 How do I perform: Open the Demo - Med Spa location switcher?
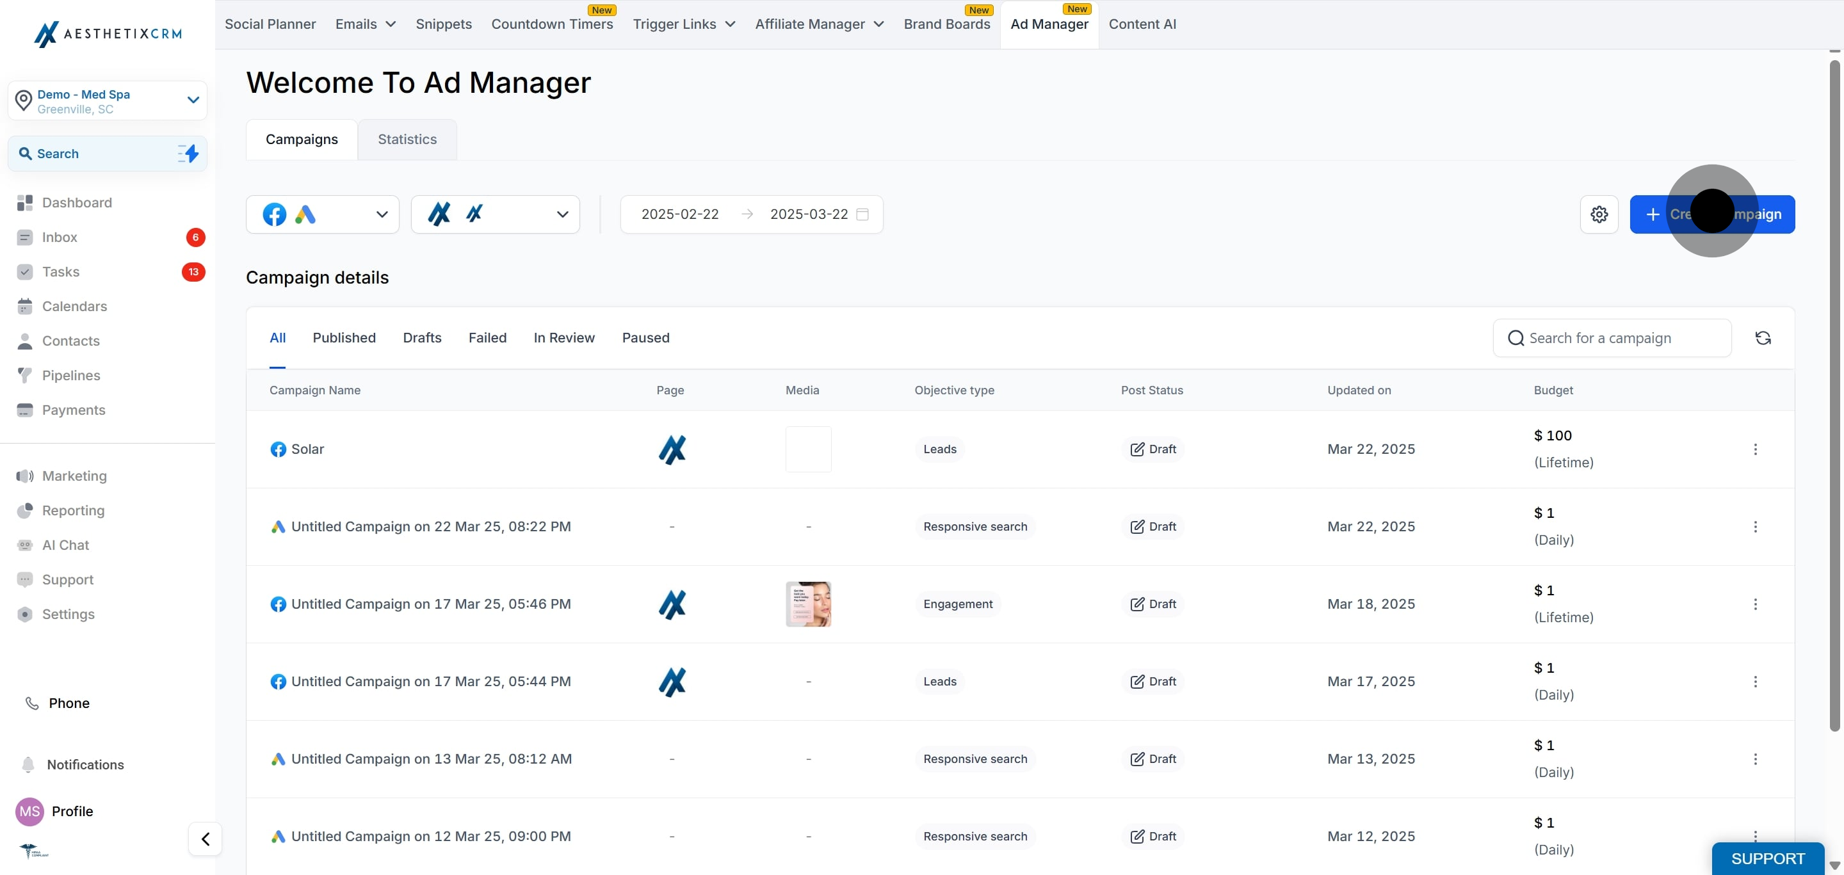click(108, 101)
